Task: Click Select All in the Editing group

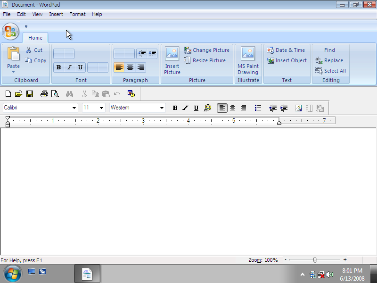Action: [x=331, y=71]
